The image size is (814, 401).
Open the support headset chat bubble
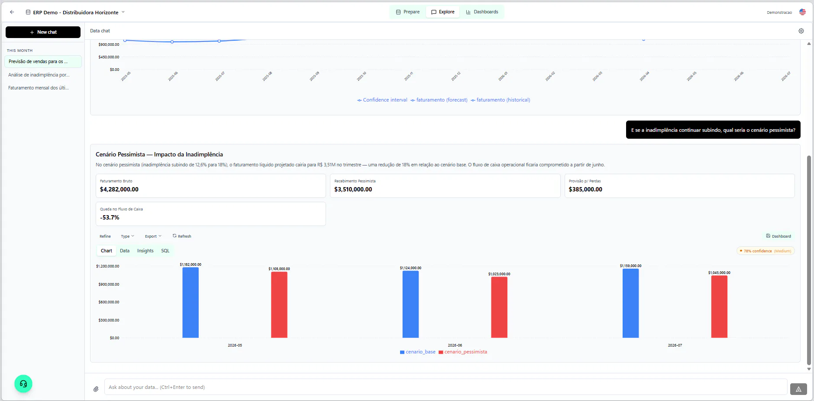(x=23, y=384)
